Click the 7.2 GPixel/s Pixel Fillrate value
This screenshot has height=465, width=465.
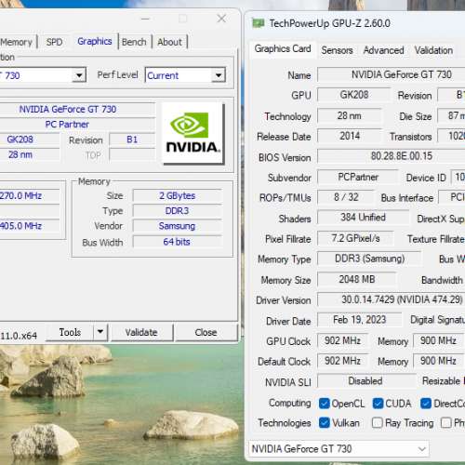(355, 238)
